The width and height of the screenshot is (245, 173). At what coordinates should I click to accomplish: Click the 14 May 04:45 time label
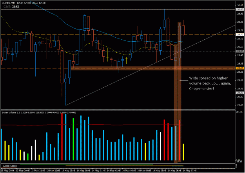coord(144,171)
